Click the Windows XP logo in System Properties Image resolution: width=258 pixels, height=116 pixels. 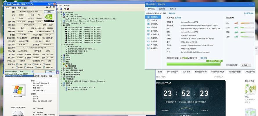pyautogui.click(x=18, y=90)
